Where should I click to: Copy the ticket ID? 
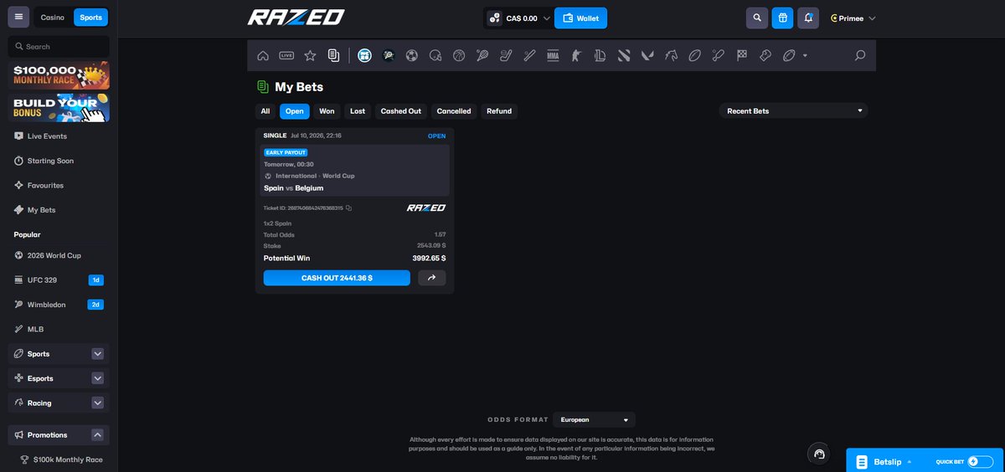pos(348,208)
